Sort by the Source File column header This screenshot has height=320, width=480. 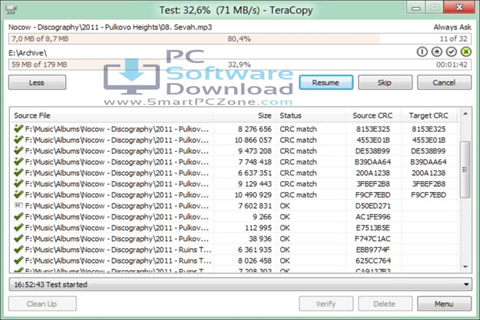[x=112, y=115]
